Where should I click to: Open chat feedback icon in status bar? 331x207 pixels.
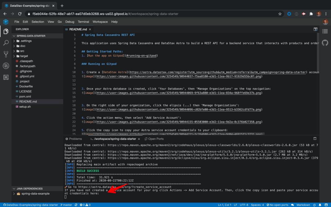[x=292, y=205]
